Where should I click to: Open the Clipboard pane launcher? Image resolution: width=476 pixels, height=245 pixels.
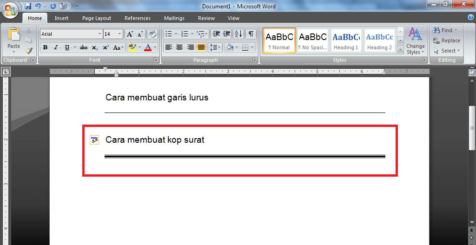click(33, 60)
